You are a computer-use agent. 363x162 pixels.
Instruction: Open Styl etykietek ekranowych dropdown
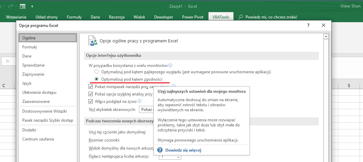coord(146,109)
